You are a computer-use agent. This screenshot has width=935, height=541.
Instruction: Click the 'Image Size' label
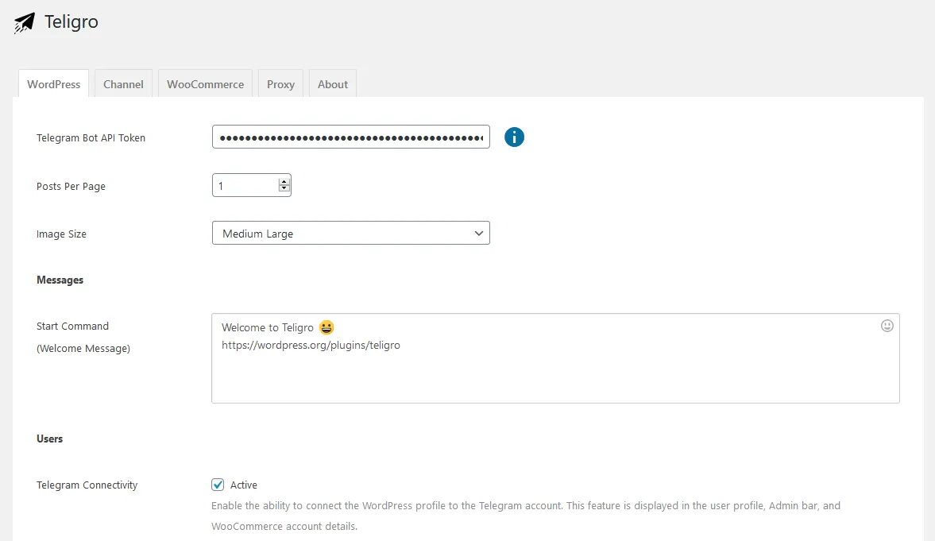point(61,234)
